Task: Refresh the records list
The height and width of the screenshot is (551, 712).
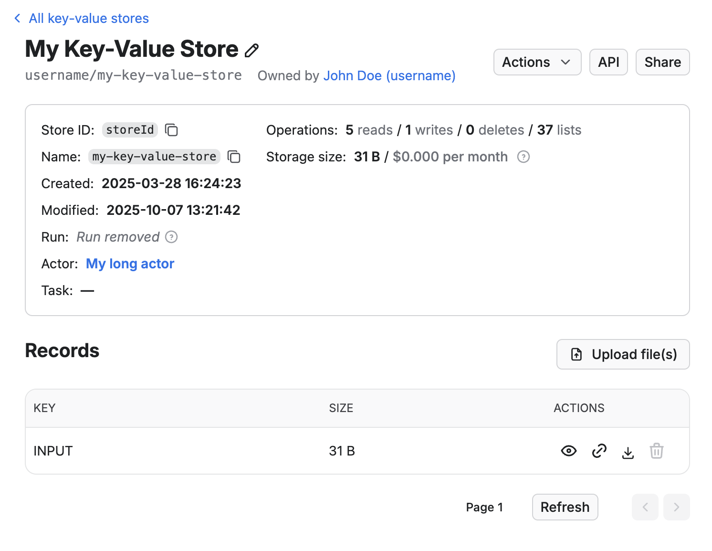Action: 565,507
